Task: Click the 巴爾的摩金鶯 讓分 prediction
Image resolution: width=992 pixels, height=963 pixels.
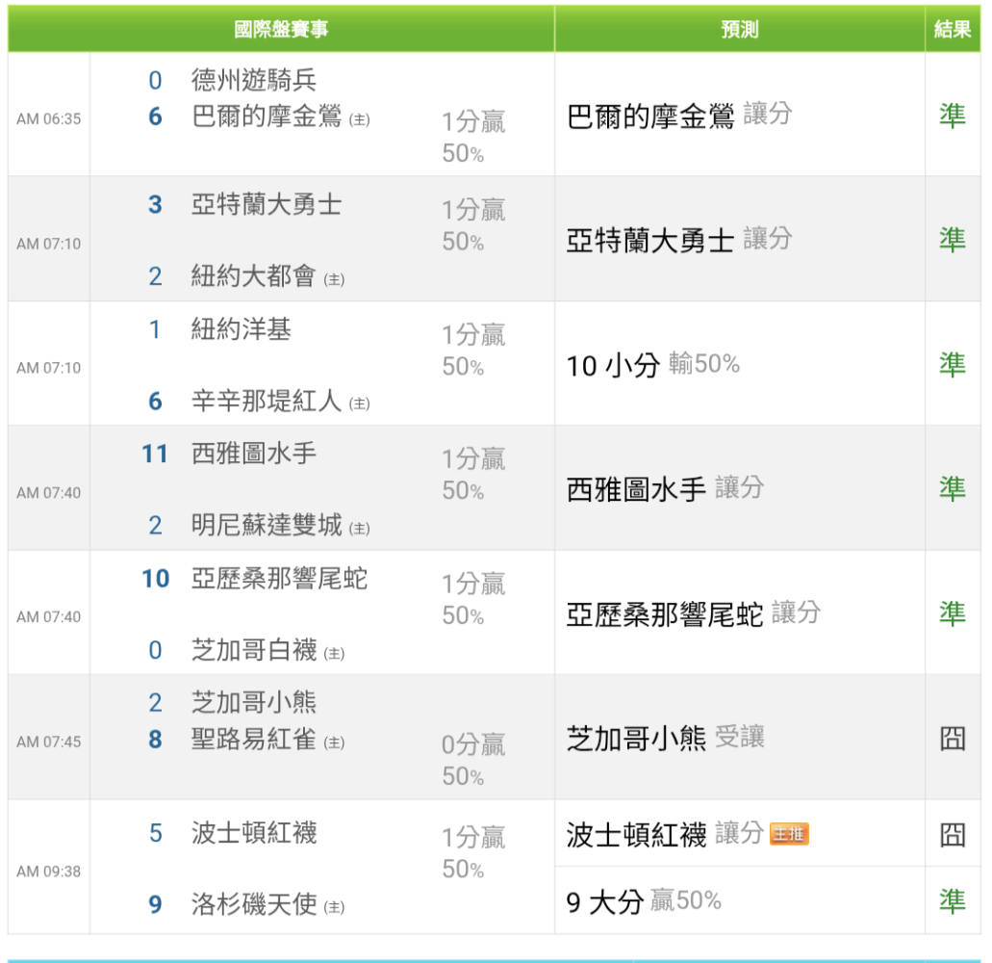Action: point(679,116)
